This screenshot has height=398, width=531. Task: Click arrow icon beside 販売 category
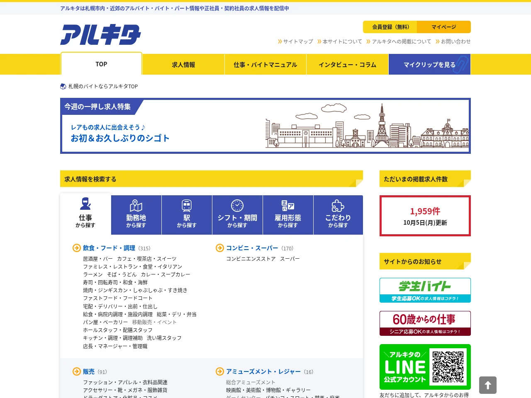(77, 371)
